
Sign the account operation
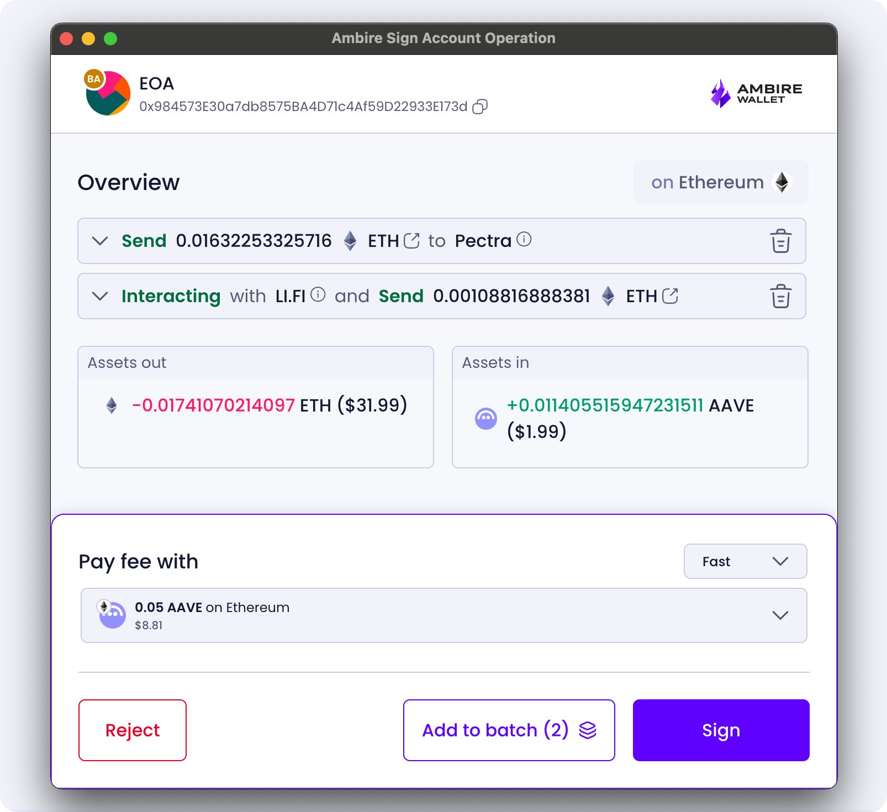[x=721, y=730]
